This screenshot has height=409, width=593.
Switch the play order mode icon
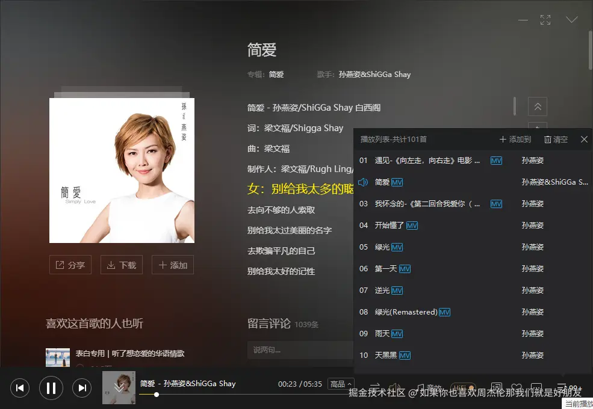click(375, 387)
